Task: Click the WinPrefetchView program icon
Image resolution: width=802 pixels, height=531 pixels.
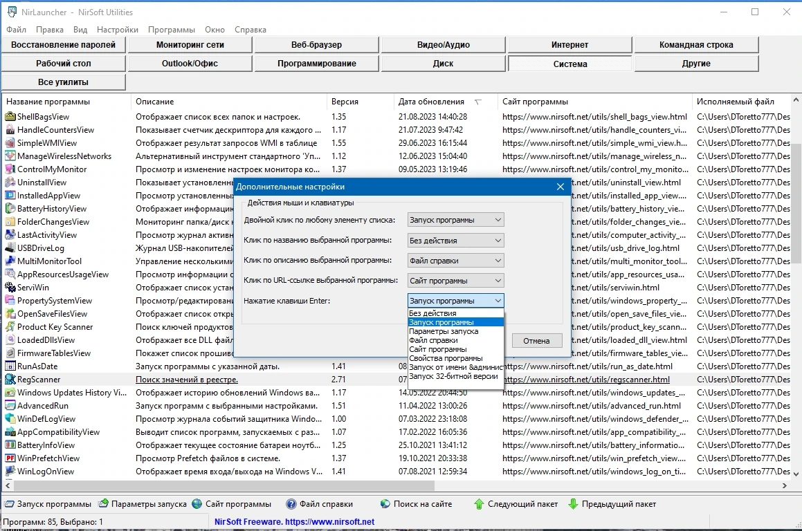Action: 10,458
